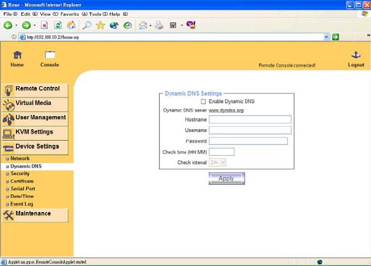Click the Home icon in the header

coord(17,55)
